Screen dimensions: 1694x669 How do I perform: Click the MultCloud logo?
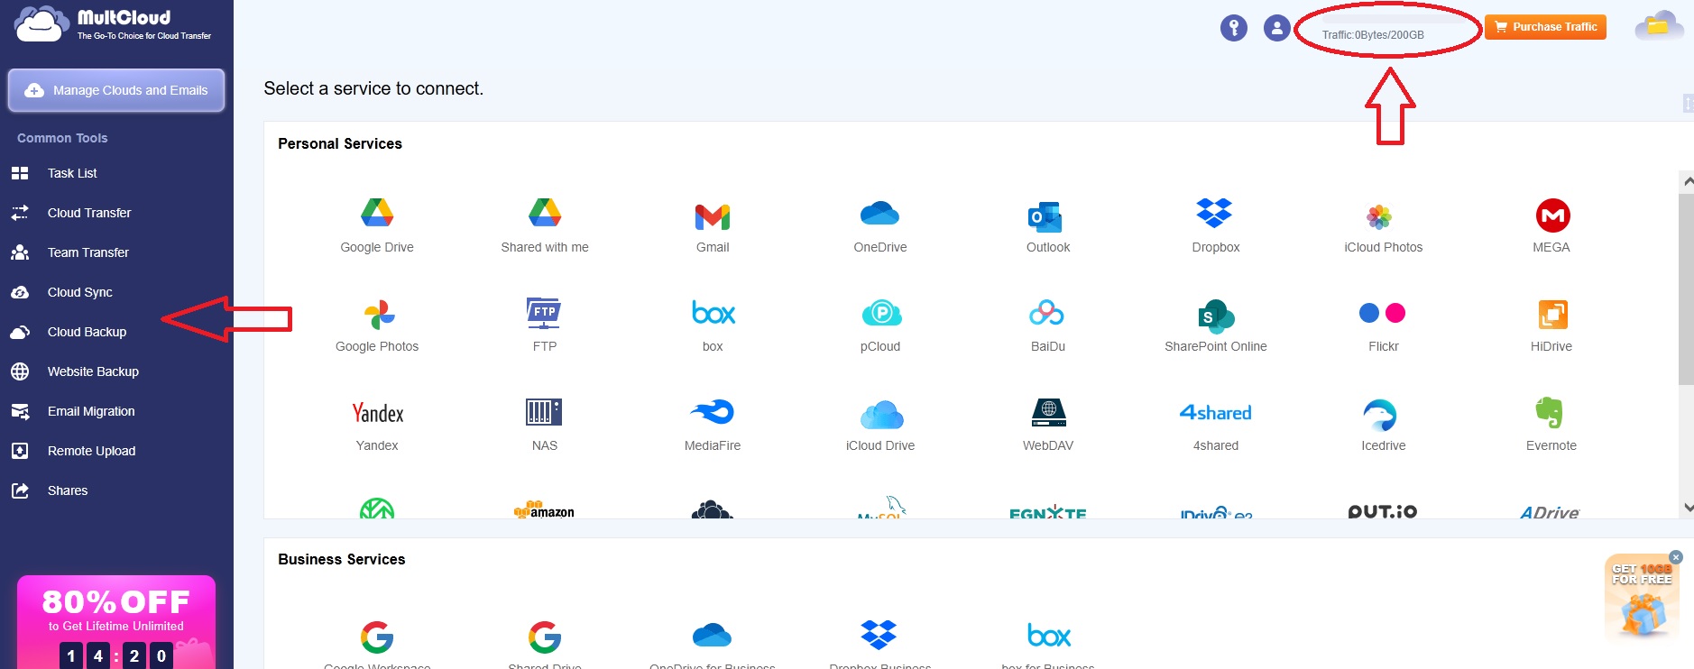click(x=113, y=24)
